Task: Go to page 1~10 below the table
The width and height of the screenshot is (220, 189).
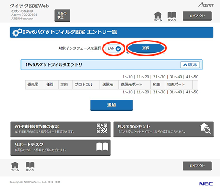Action: 128,92
